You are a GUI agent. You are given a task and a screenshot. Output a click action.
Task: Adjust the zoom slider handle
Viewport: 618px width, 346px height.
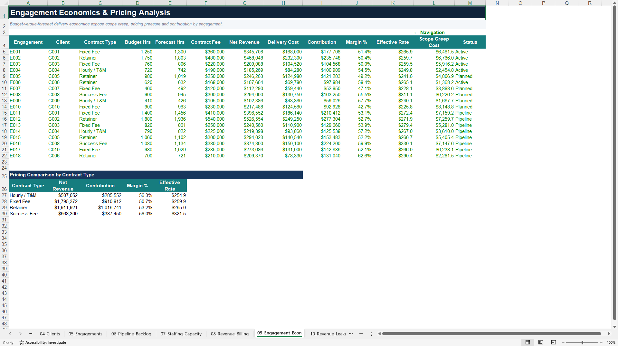[582, 342]
